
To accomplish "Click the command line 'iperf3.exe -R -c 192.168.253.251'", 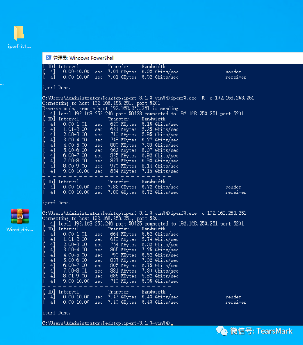I will click(212, 98).
